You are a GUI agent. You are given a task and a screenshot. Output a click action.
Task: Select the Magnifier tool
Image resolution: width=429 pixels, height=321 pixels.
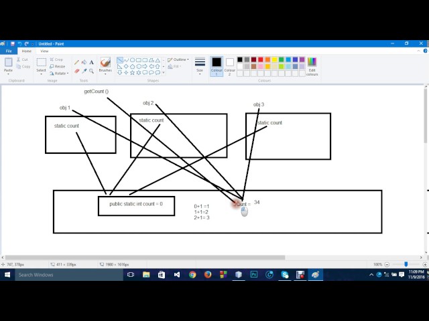click(x=92, y=71)
